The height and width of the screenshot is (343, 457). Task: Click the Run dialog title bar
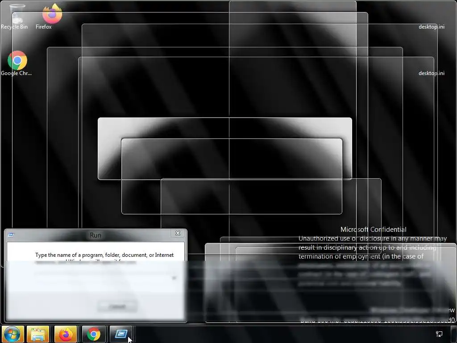point(96,235)
